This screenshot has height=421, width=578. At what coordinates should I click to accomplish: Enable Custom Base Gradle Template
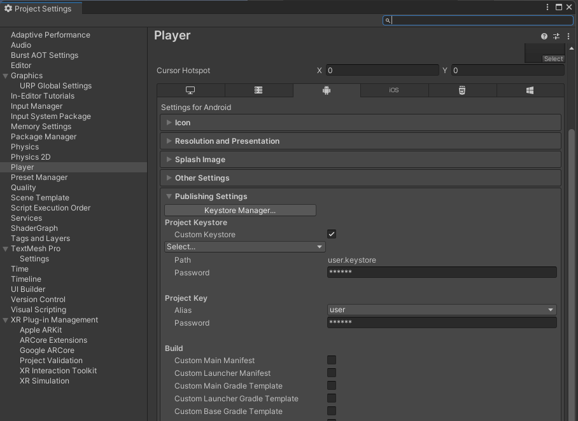pyautogui.click(x=332, y=411)
